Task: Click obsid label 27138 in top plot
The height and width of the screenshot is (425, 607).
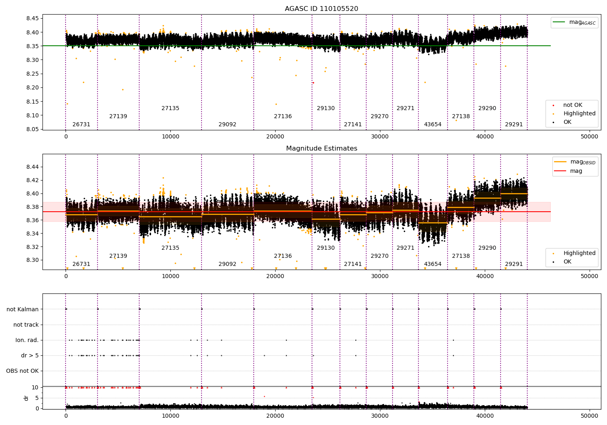Action: (x=461, y=117)
